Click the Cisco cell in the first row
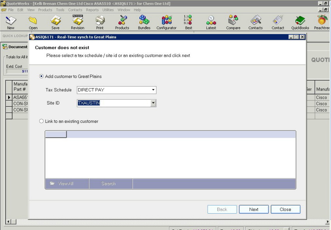Viewport: 331px width, 230px height. click(x=322, y=97)
